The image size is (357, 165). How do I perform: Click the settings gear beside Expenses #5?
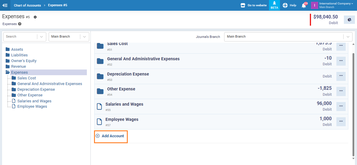tap(35, 17)
